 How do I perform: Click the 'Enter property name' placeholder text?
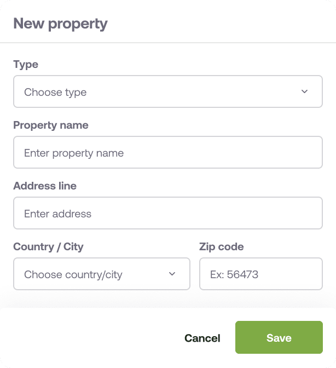74,153
